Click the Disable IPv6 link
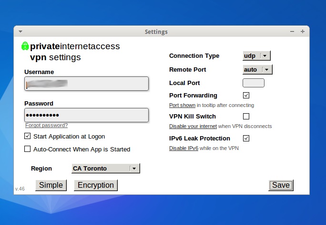326x225 pixels. pyautogui.click(x=183, y=148)
